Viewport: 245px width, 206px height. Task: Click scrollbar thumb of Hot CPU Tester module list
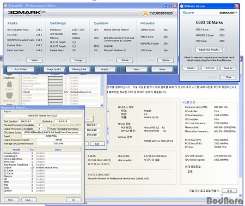pos(102,86)
